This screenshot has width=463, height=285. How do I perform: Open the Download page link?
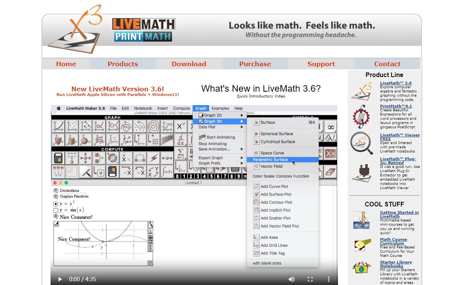[x=189, y=64]
